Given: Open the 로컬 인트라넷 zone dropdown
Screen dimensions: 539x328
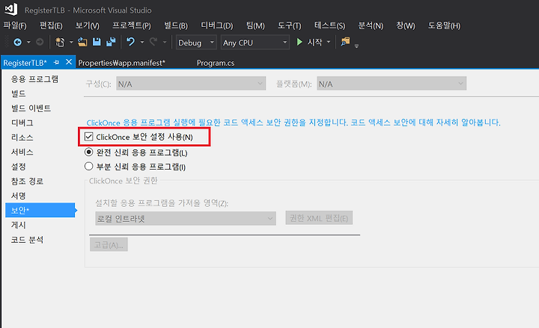Looking at the screenshot, I should pyautogui.click(x=186, y=218).
